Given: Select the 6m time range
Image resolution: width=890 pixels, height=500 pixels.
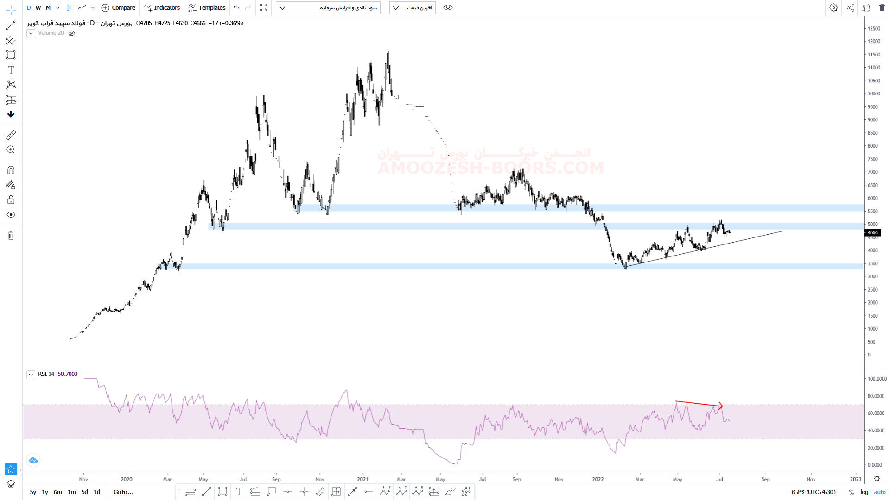Looking at the screenshot, I should [57, 492].
